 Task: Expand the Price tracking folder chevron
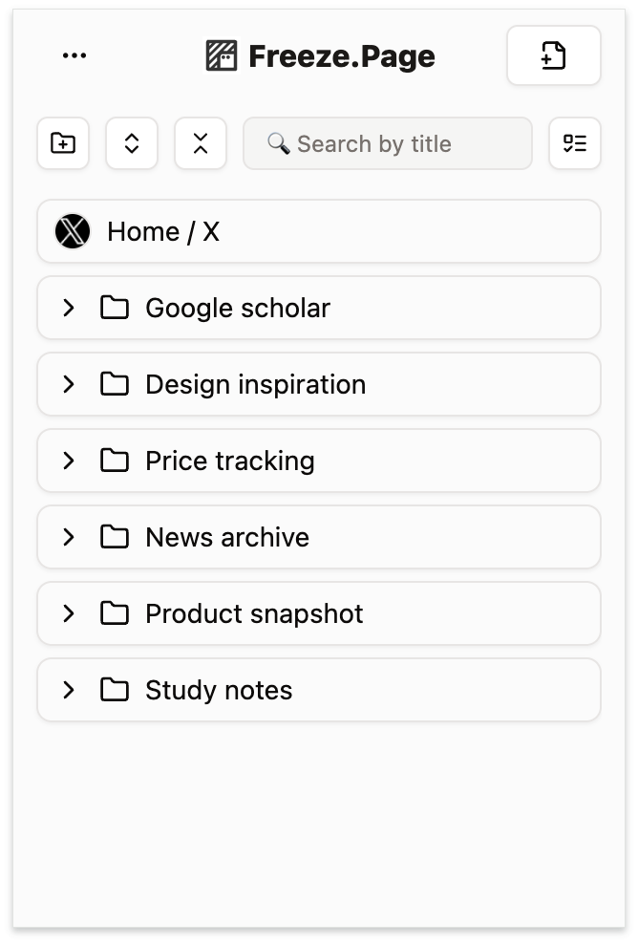click(69, 461)
